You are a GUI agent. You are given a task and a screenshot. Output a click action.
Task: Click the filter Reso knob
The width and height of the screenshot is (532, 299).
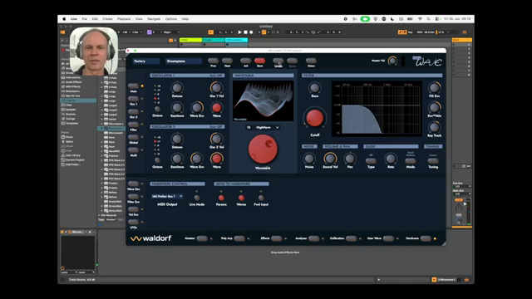click(315, 88)
